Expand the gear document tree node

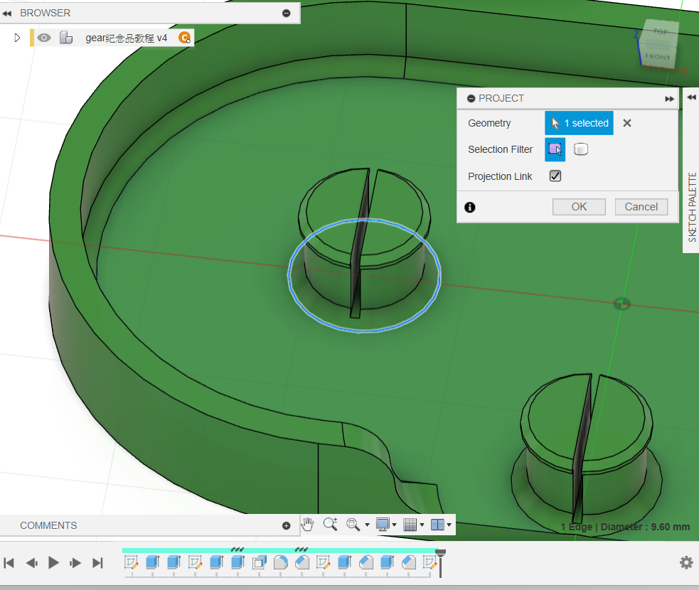[x=18, y=38]
